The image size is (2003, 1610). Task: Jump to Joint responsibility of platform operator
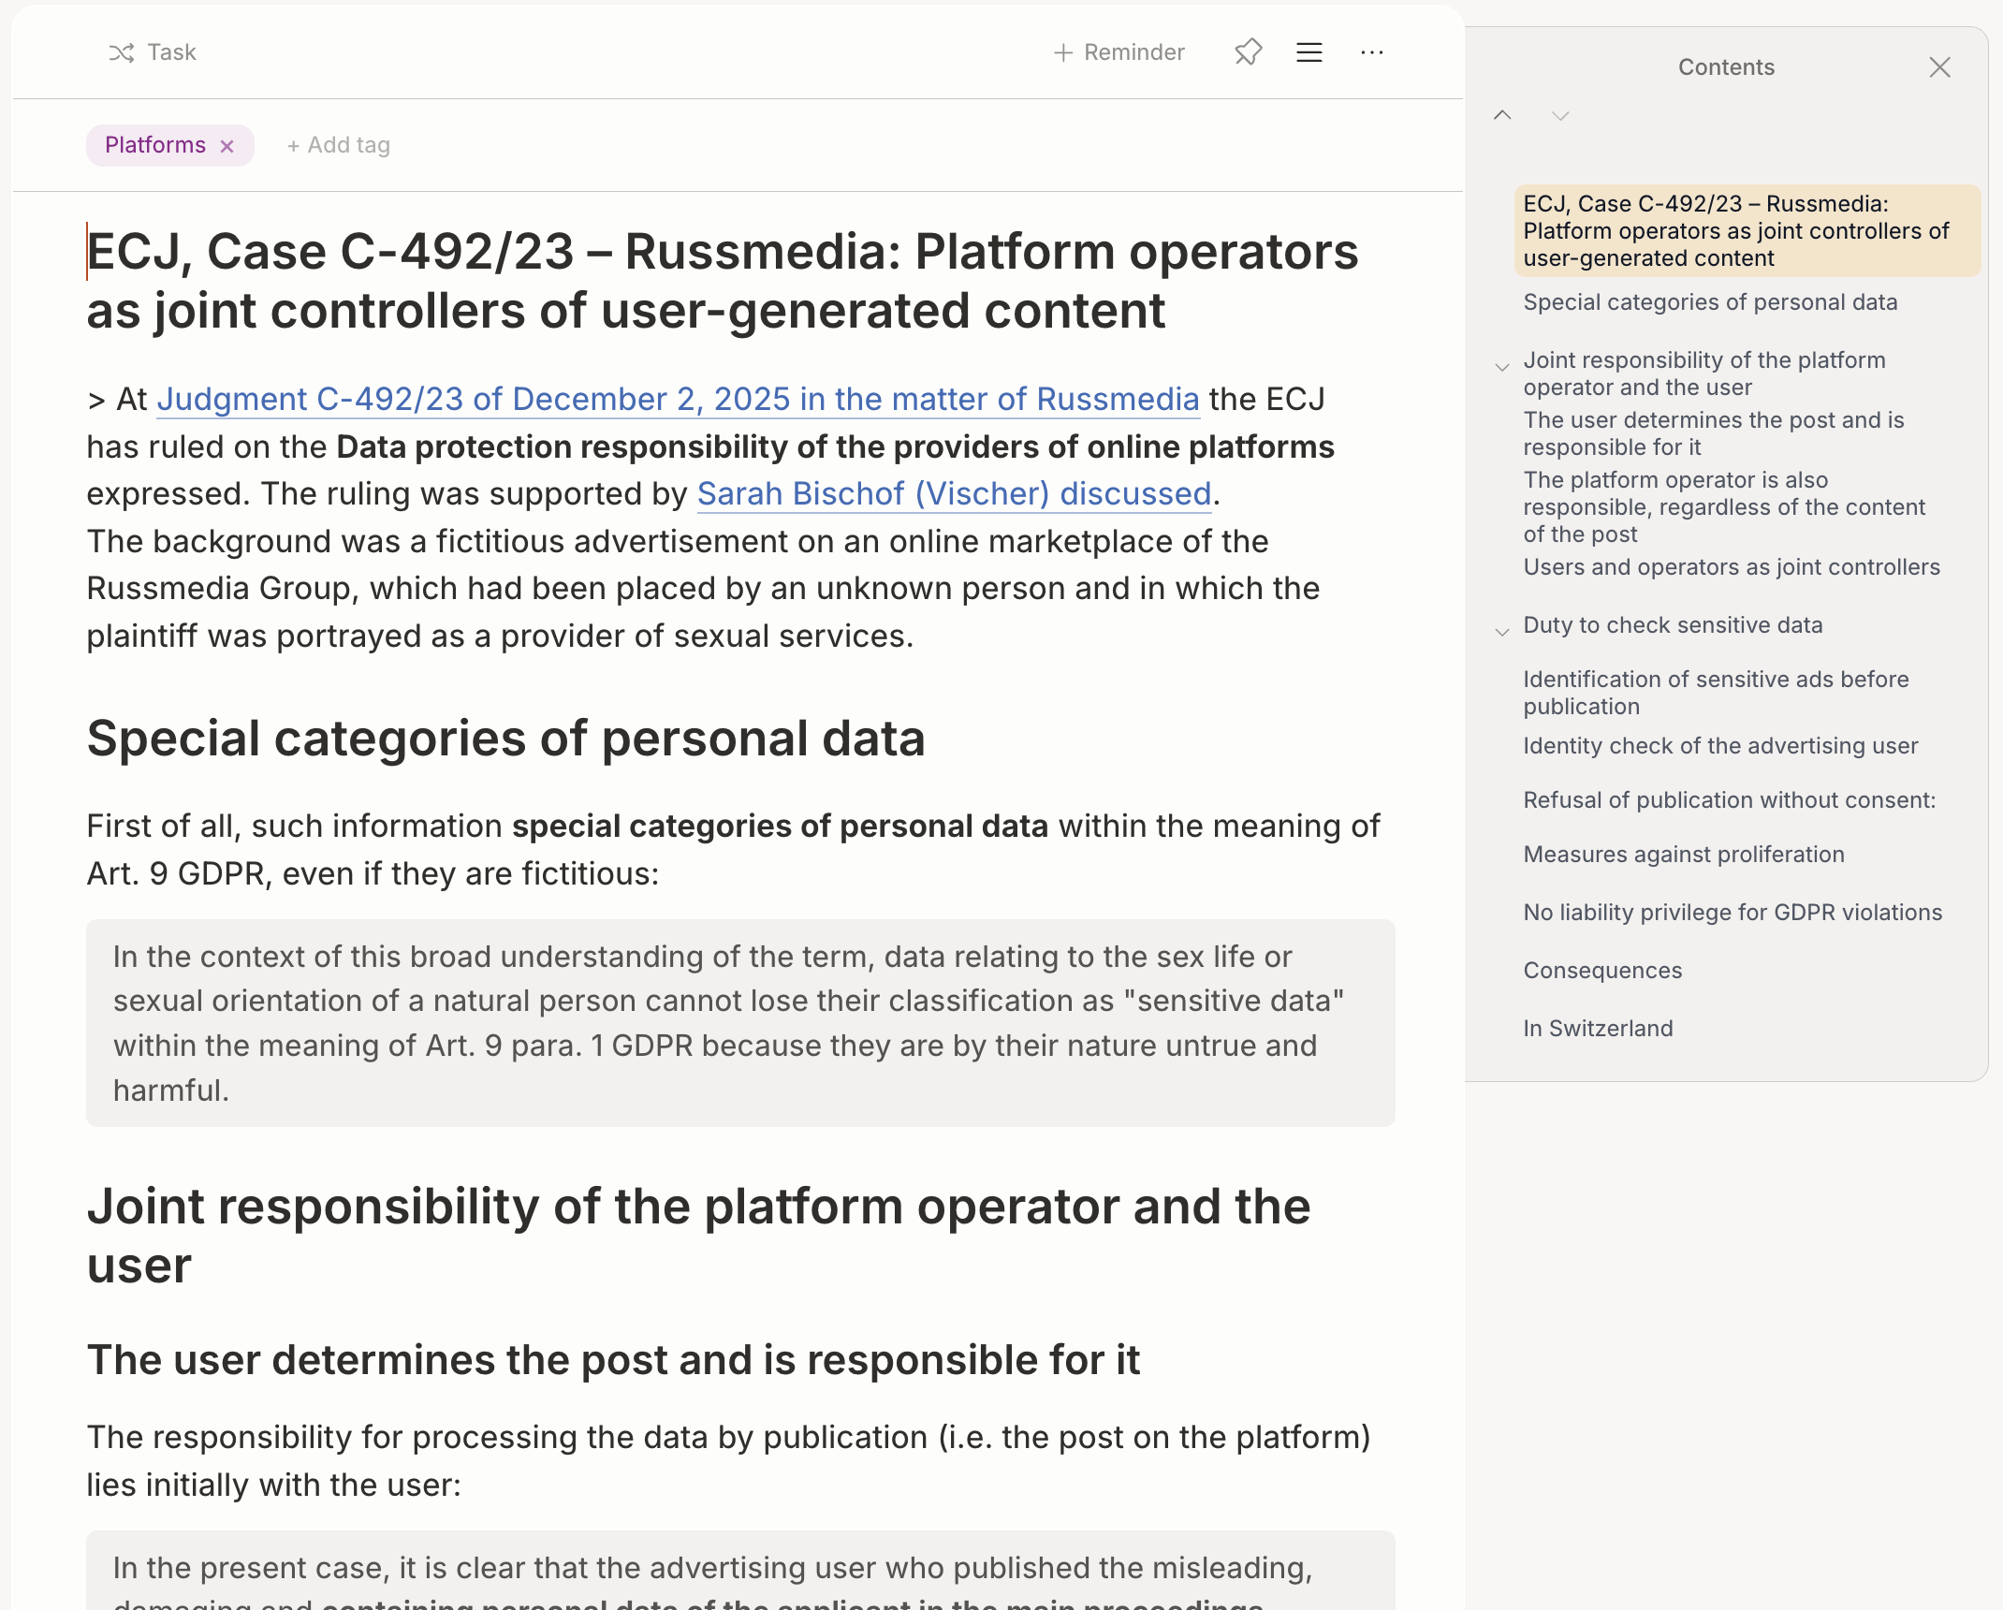[1704, 373]
